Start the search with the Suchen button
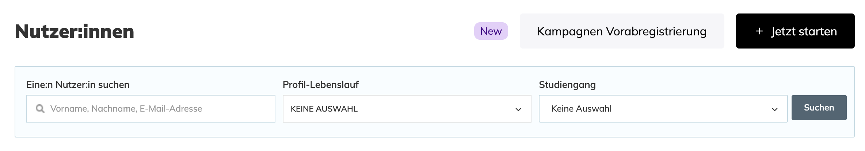 (x=819, y=108)
